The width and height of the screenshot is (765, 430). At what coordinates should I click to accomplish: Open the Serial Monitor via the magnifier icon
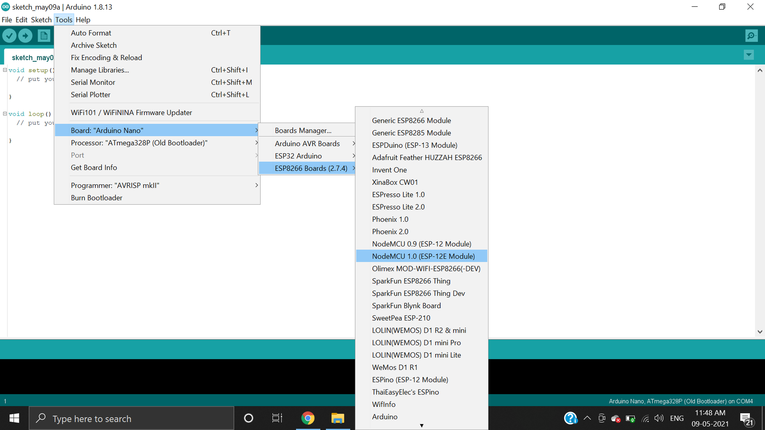[x=751, y=36]
